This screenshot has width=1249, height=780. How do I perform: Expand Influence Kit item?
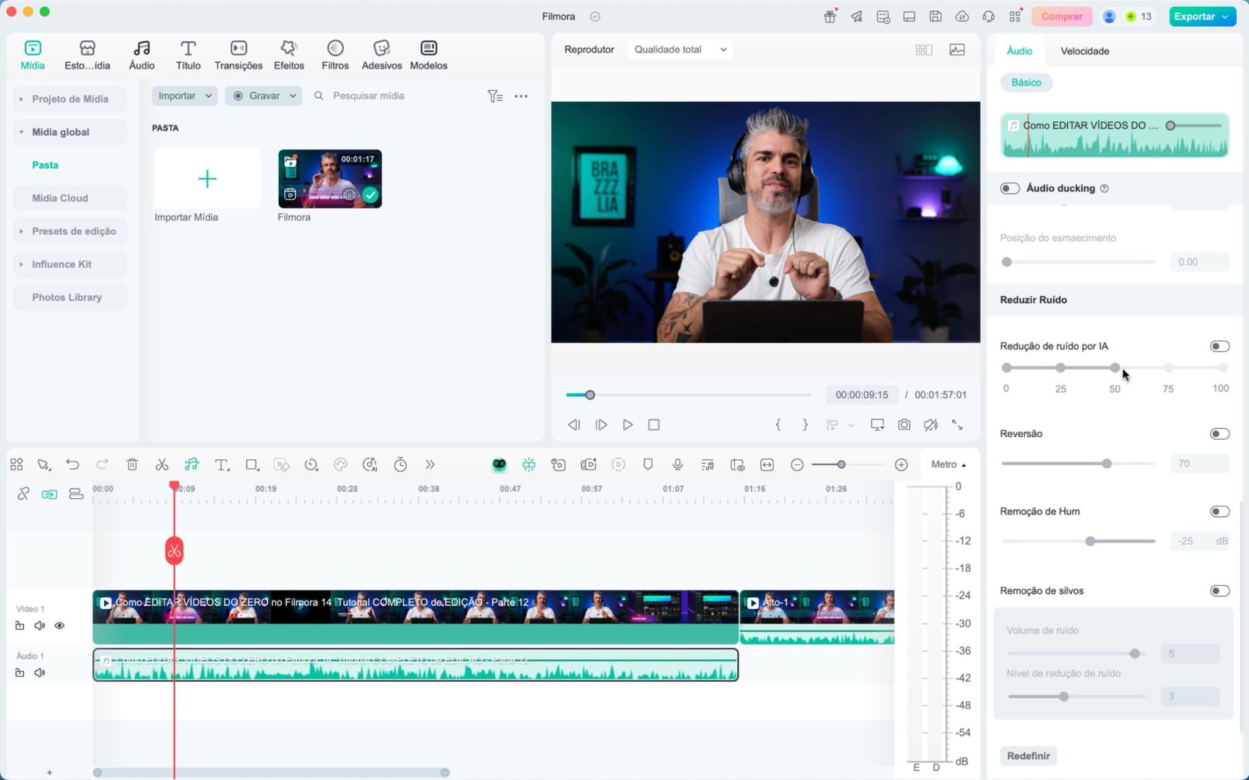21,264
